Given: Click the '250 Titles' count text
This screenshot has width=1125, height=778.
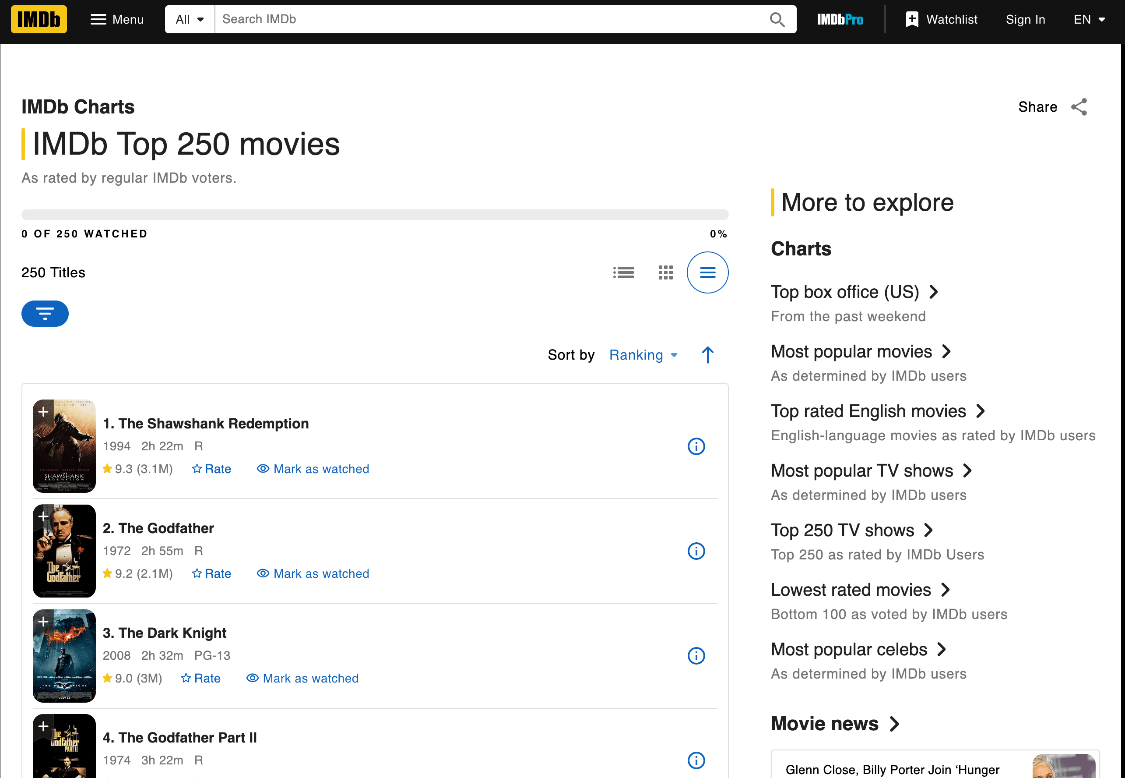Looking at the screenshot, I should 53,272.
